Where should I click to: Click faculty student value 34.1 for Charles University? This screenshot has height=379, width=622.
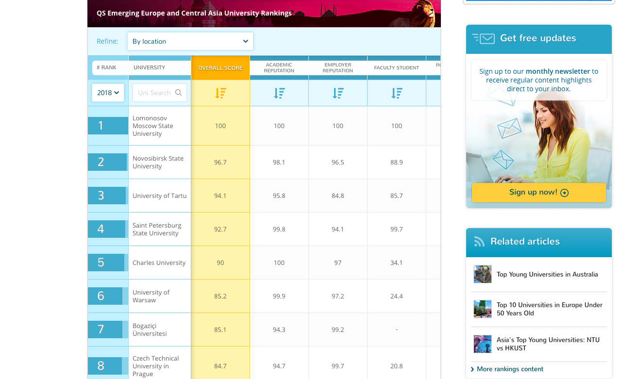[397, 263]
